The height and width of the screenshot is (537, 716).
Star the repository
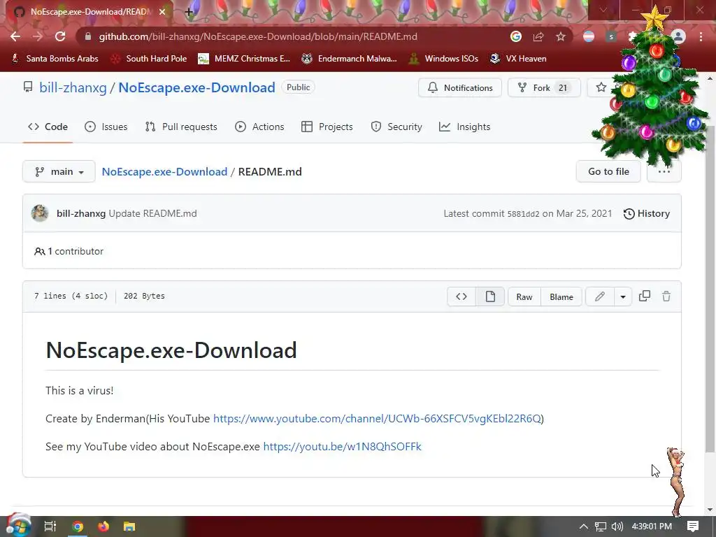[x=601, y=87]
